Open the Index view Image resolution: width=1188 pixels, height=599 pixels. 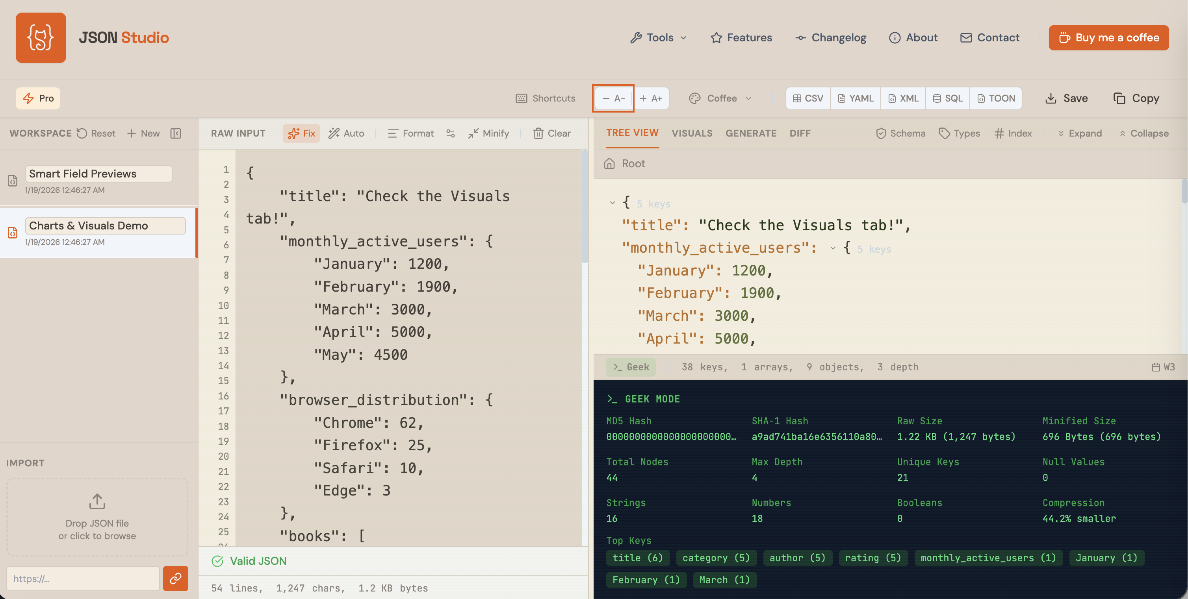click(1013, 133)
